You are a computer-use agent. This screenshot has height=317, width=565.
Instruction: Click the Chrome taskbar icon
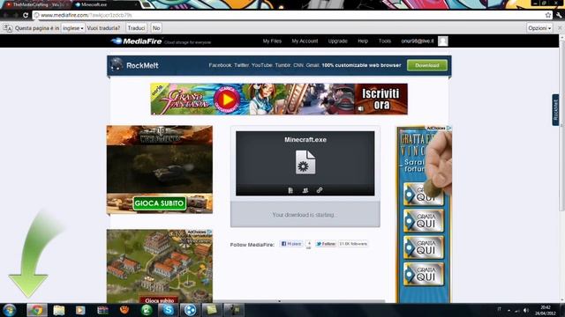point(36,310)
